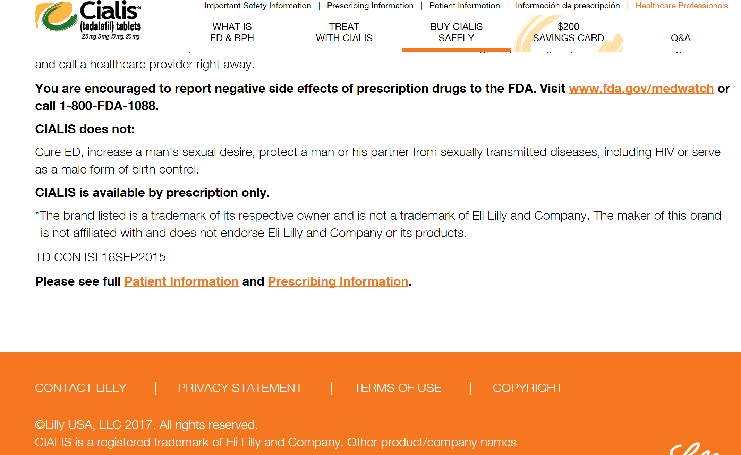Click the TD CON ISI 16SEP2015 text
The image size is (741, 455).
click(x=100, y=257)
